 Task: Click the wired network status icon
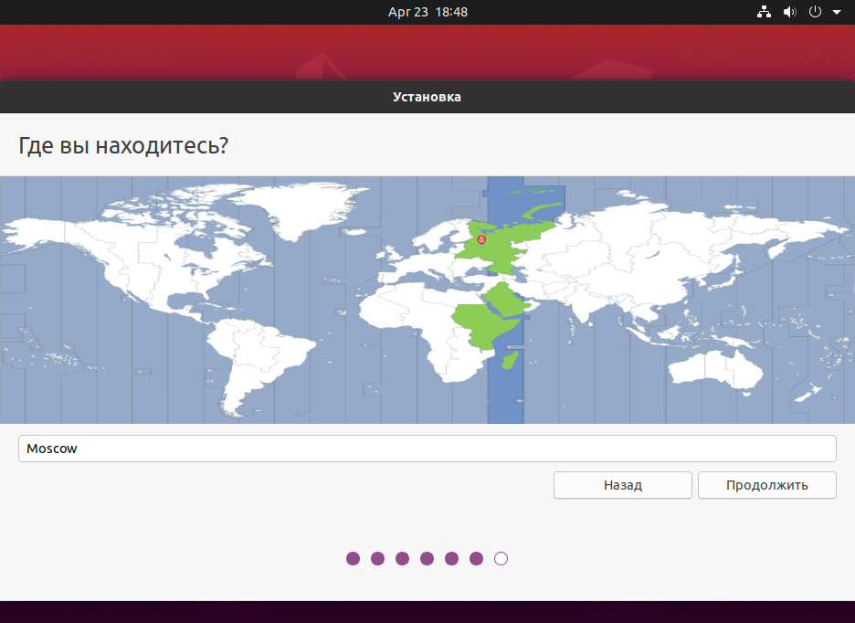pos(764,12)
